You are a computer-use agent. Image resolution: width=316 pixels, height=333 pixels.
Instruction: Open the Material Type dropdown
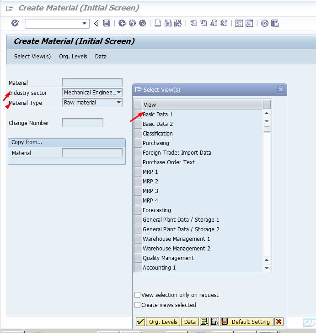pyautogui.click(x=119, y=102)
